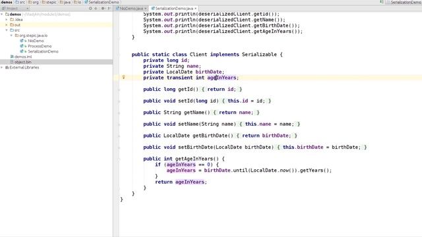Click the make project icon beside run configuration
This screenshot has width=422, height=237.
382,2
